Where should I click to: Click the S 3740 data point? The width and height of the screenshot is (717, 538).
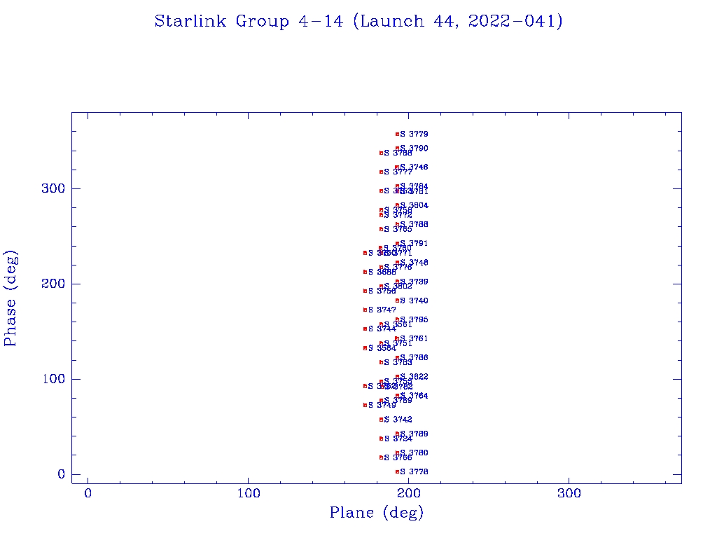(397, 301)
